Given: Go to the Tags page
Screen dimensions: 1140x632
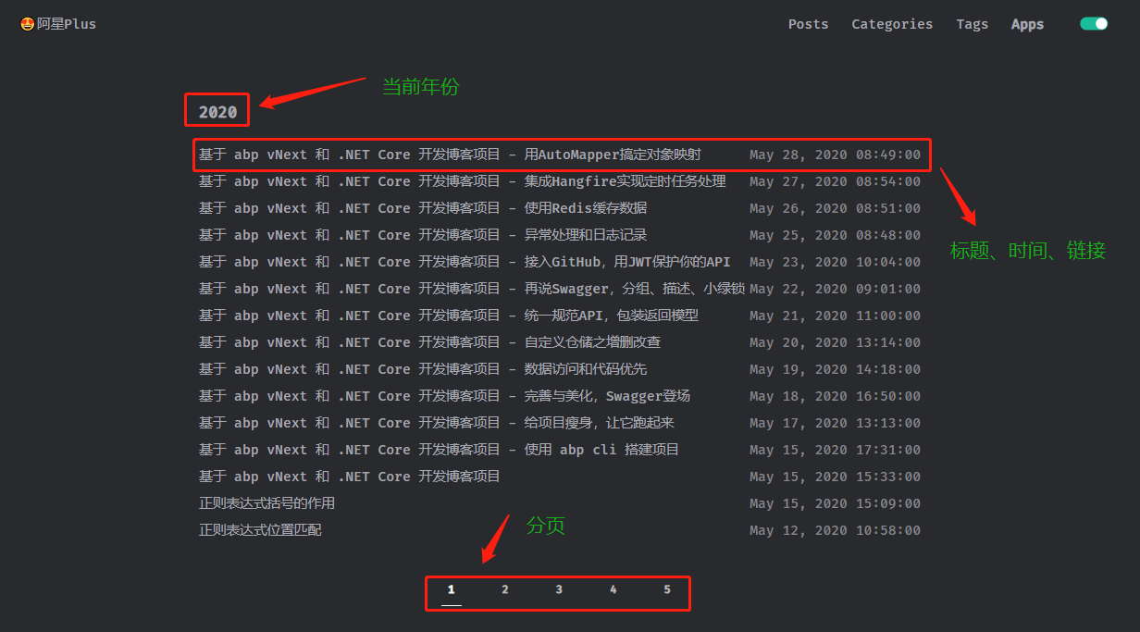Looking at the screenshot, I should [972, 24].
